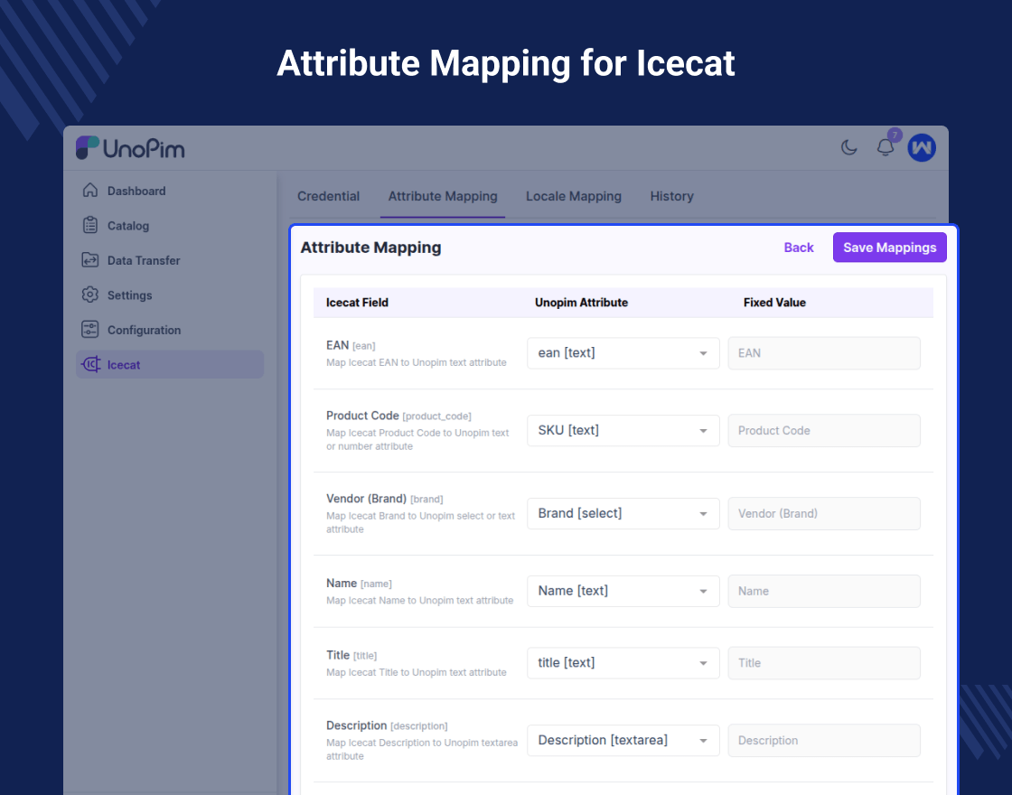
Task: Click the UnoPim logo
Action: coord(130,148)
